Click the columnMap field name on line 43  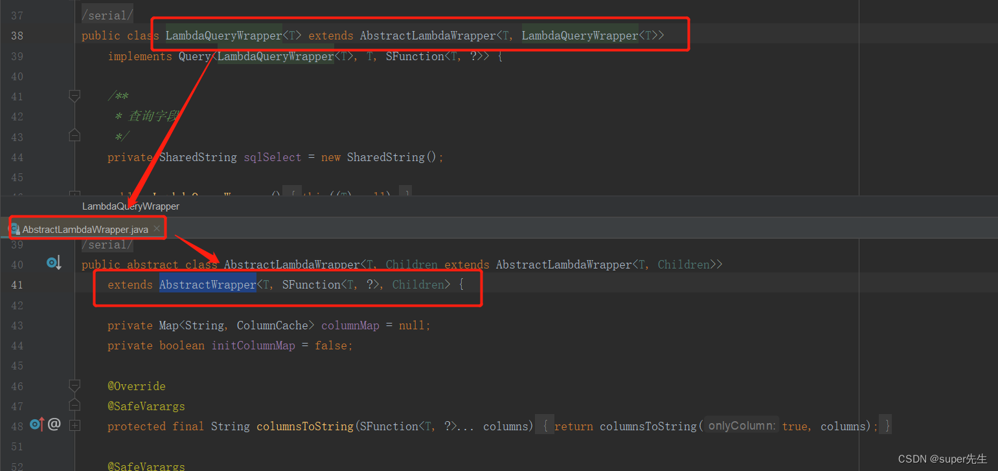tap(350, 325)
